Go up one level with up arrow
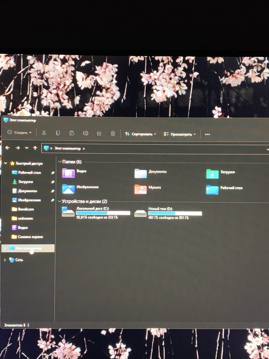This screenshot has width=269, height=359. pos(35,148)
